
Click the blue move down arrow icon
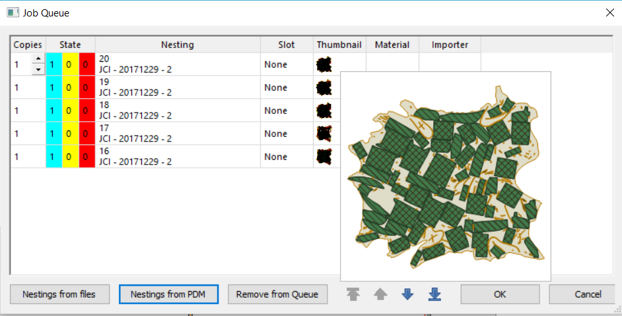(407, 294)
